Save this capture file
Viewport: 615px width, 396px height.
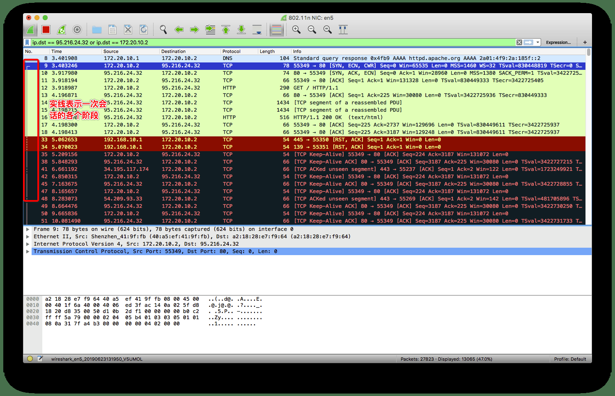coord(112,30)
